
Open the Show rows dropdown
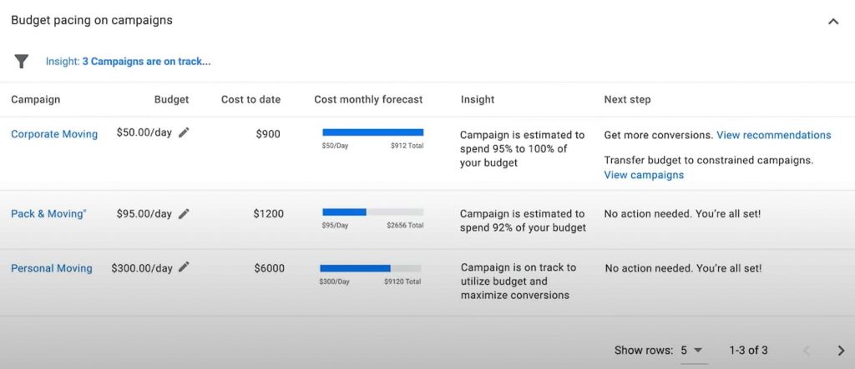692,351
